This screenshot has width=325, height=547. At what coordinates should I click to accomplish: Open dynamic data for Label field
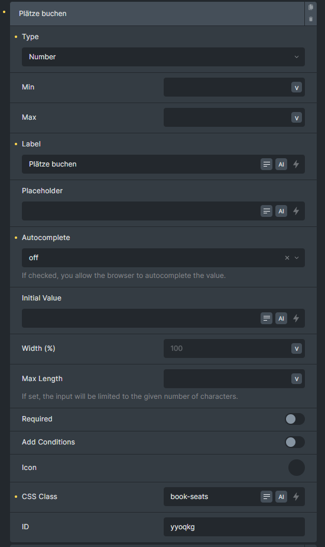pos(296,164)
